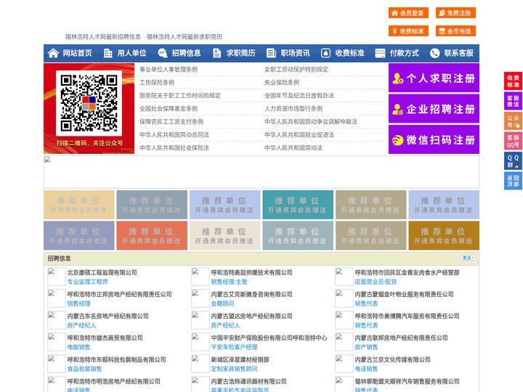Open 失业保险条例 link
Screen dimensions: 523x392
282,82
